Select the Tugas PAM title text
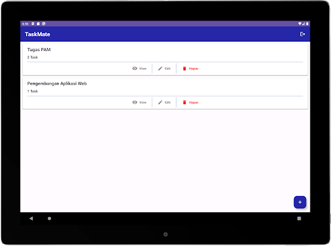 point(39,50)
